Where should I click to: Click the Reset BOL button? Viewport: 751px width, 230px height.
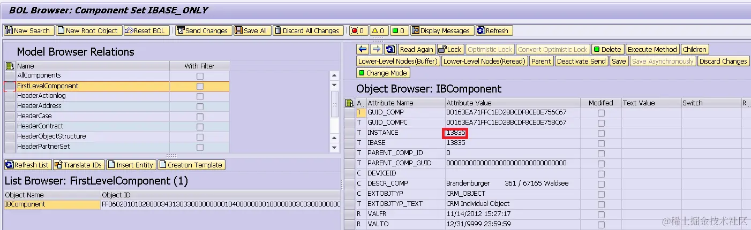pyautogui.click(x=147, y=30)
